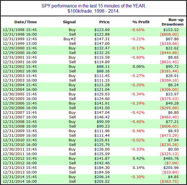Click the -0.60% profit value
Image resolution: width=187 pixels, height=185 pixels.
pos(138,57)
